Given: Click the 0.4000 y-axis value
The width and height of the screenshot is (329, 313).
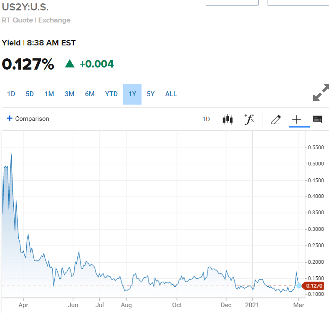Looking at the screenshot, I should tap(316, 196).
